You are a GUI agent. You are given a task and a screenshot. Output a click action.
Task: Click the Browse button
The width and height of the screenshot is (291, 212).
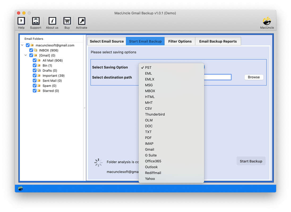[x=254, y=77]
